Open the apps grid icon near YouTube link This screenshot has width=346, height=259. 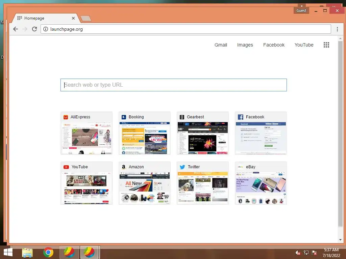(326, 45)
